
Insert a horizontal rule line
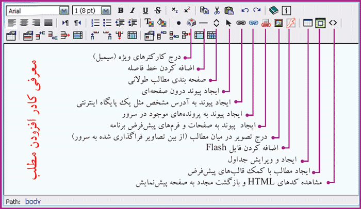click(204, 23)
